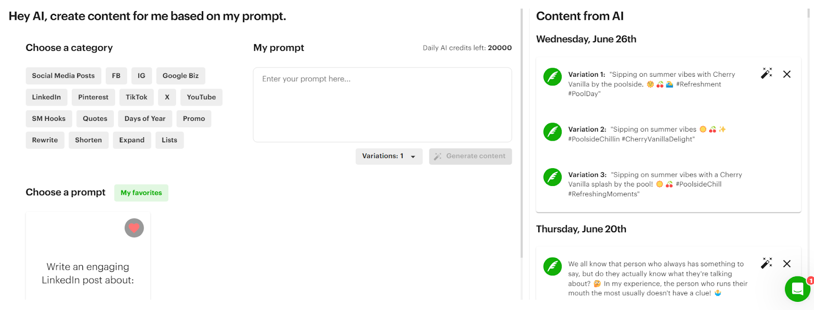Click inside the prompt entry field
The height and width of the screenshot is (310, 814).
382,104
